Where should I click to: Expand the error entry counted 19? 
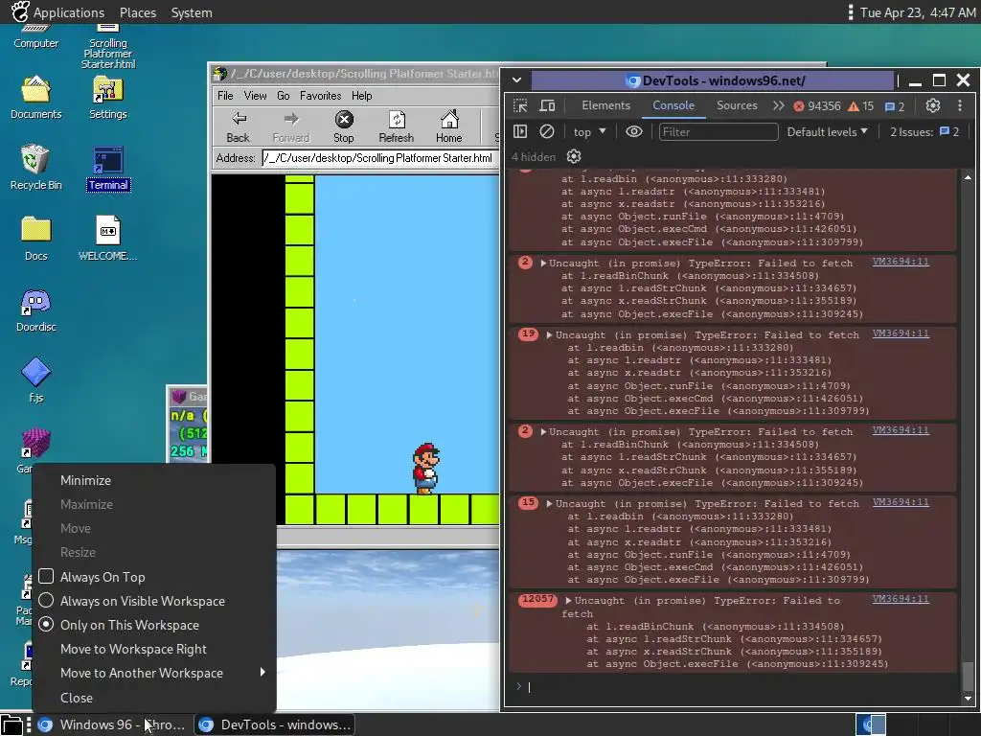click(549, 335)
